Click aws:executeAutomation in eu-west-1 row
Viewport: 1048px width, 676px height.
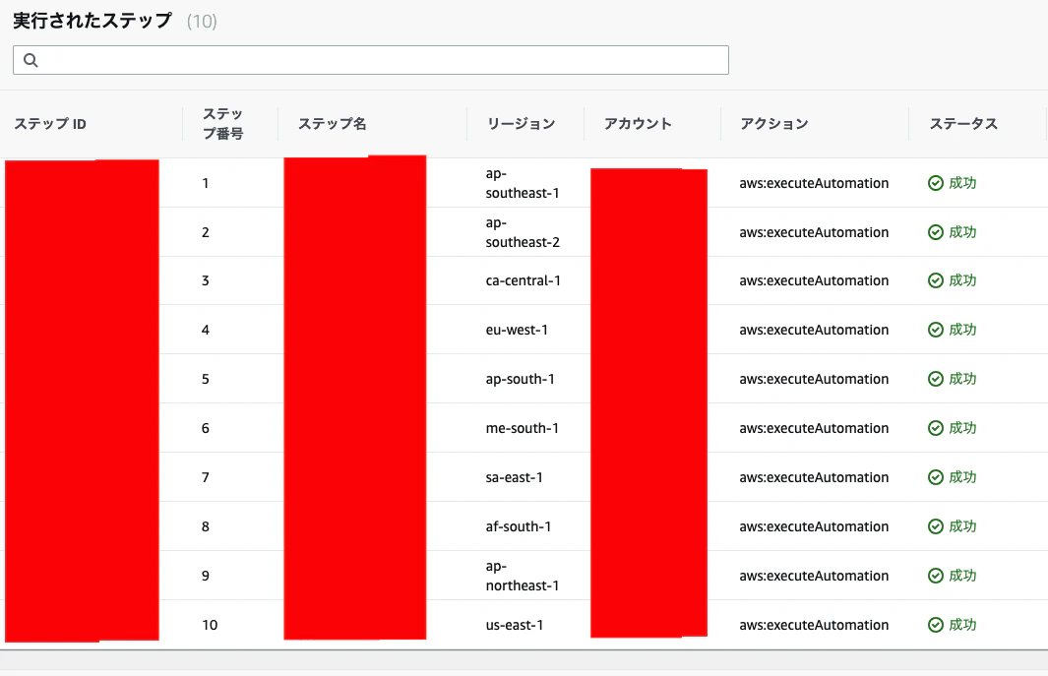(x=814, y=330)
